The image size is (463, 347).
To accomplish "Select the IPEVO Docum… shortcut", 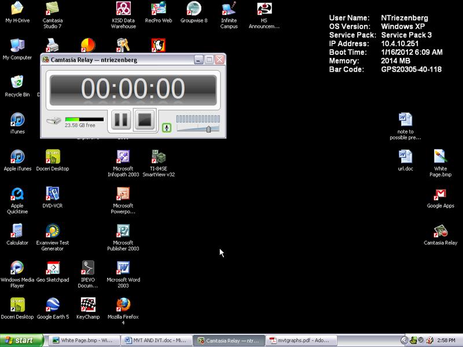I will (88, 275).
